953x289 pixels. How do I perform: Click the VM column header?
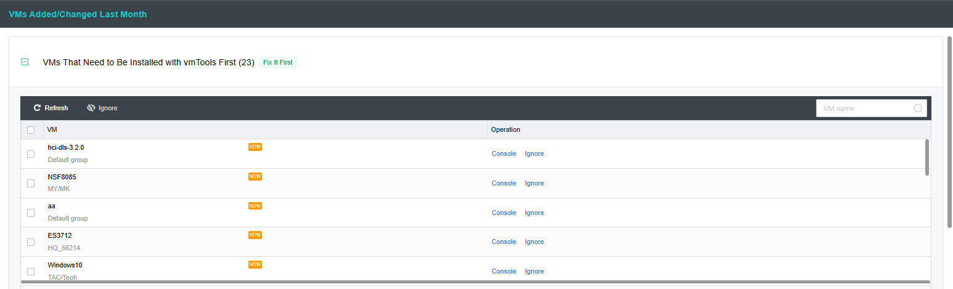pos(52,129)
